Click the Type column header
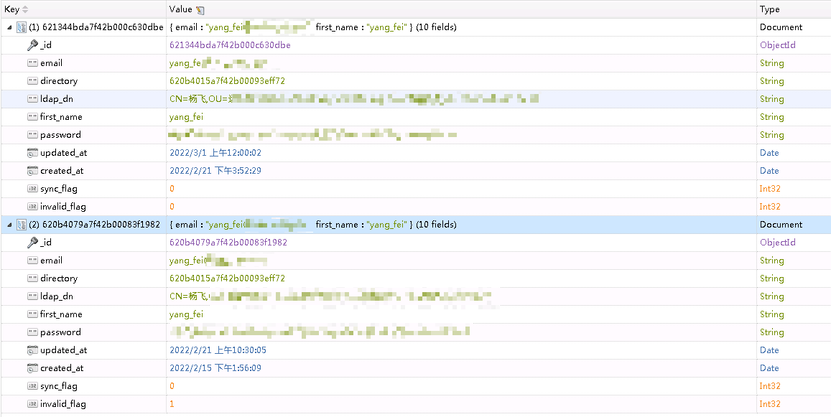This screenshot has height=417, width=831. pos(770,9)
